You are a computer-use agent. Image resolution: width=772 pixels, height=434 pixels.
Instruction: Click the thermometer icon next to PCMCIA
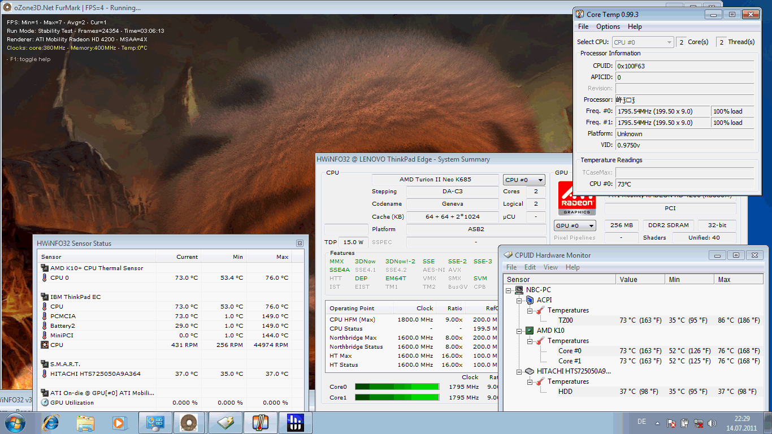(x=45, y=316)
